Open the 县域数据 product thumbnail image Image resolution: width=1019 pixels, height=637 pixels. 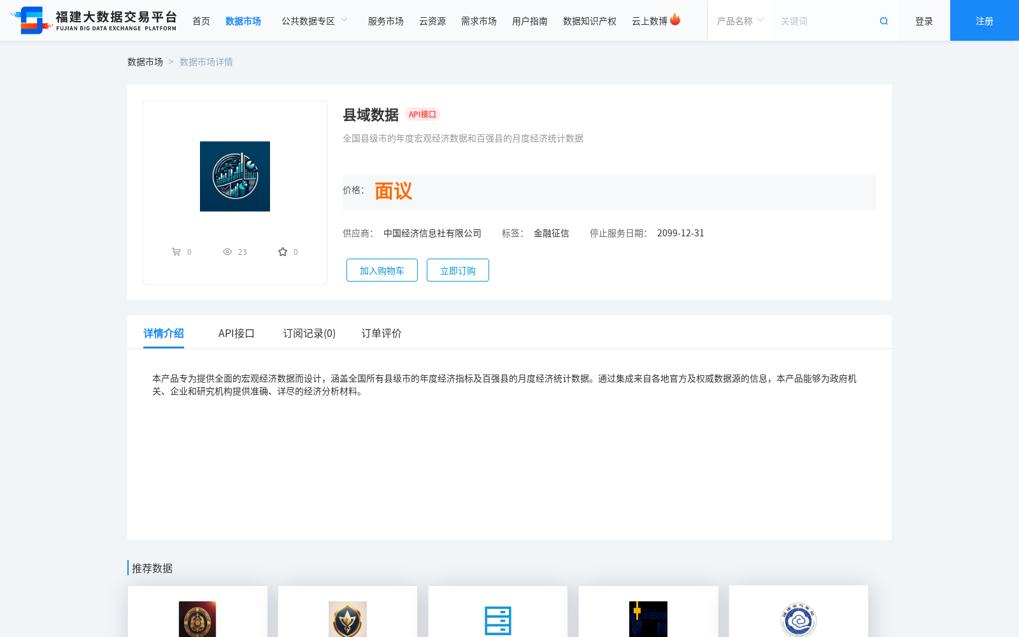click(235, 176)
